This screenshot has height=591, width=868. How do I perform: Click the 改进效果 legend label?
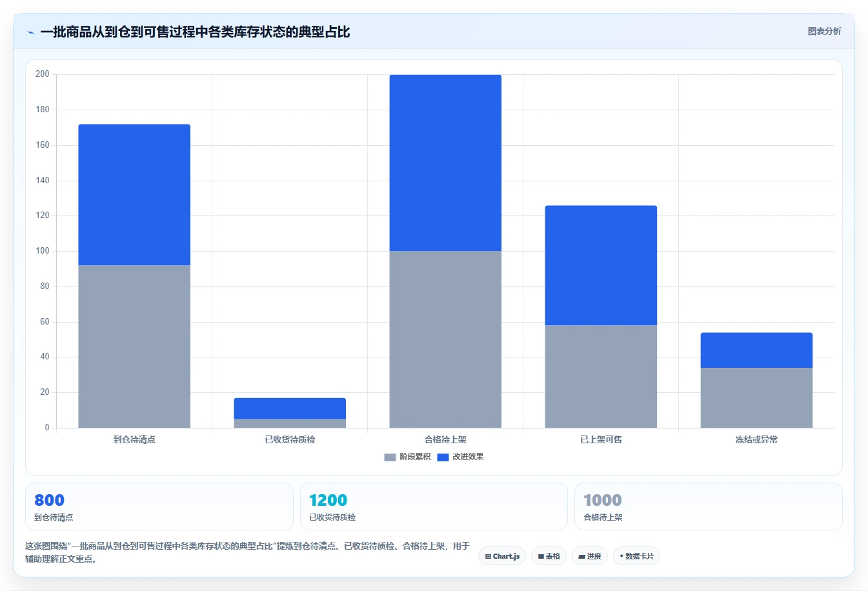468,457
